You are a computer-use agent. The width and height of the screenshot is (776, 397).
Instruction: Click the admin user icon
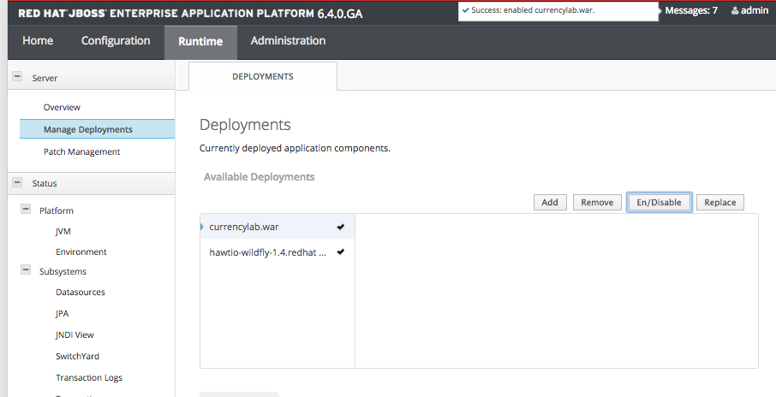pyautogui.click(x=735, y=10)
